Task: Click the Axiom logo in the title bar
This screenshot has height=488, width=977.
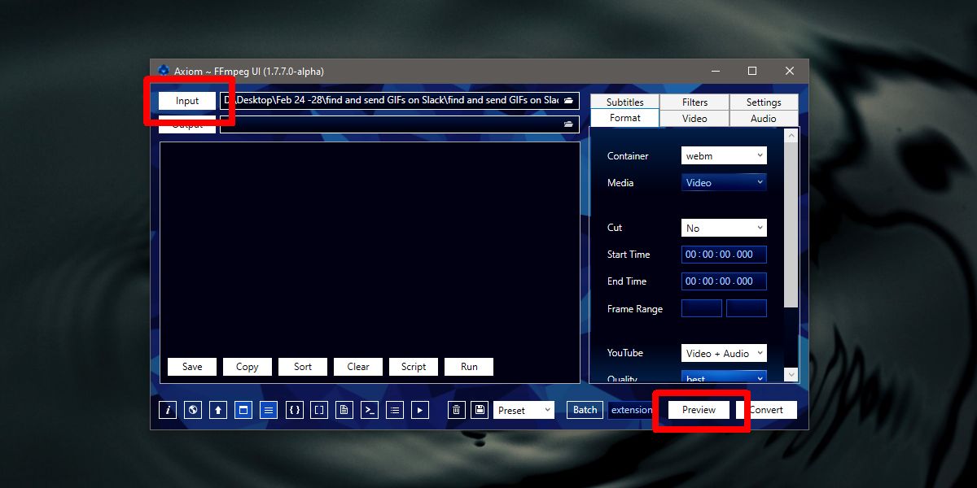Action: pyautogui.click(x=164, y=71)
